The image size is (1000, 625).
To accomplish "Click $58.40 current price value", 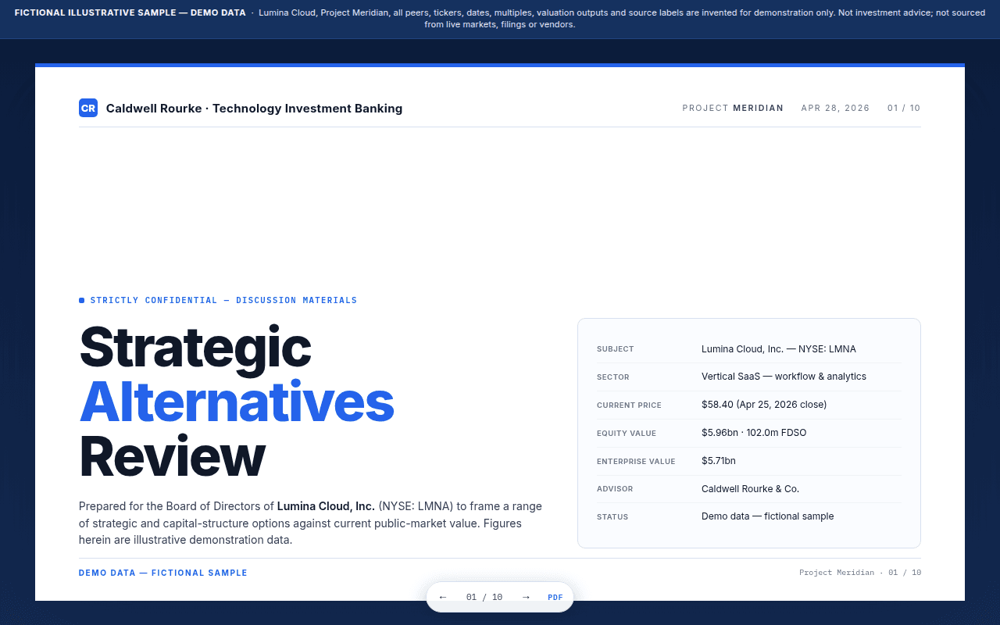I will (764, 405).
